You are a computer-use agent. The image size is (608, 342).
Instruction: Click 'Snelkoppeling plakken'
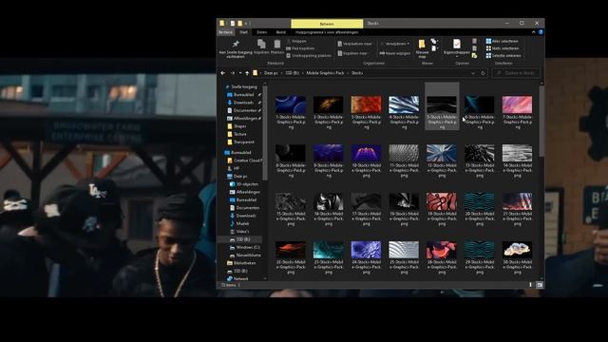pos(309,56)
